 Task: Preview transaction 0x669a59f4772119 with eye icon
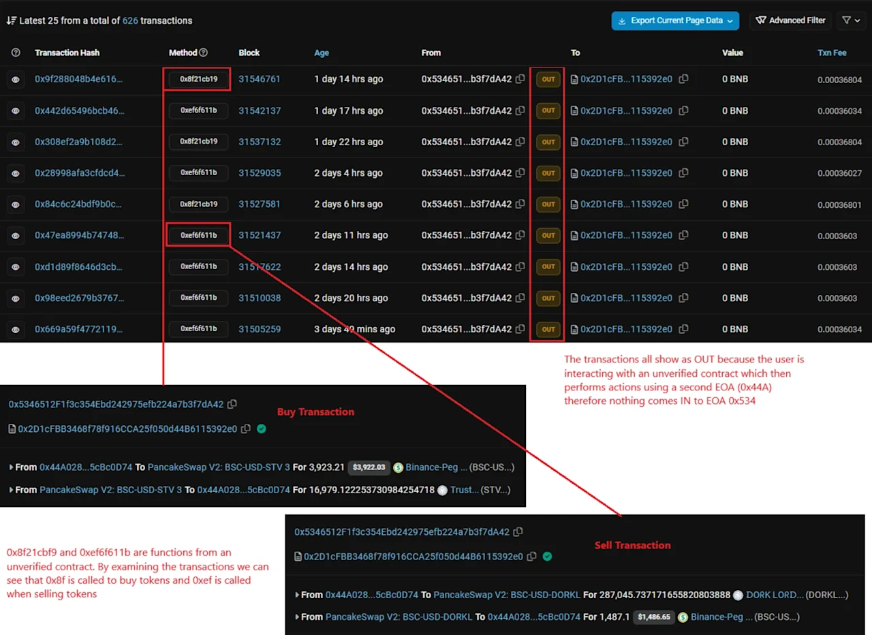coord(16,330)
